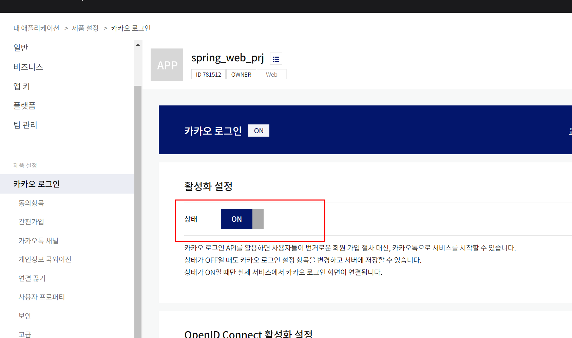Go to 보안 submenu

25,316
